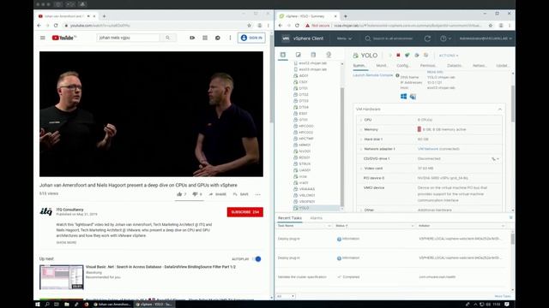Select the Monitor tab for YOLO

click(381, 66)
